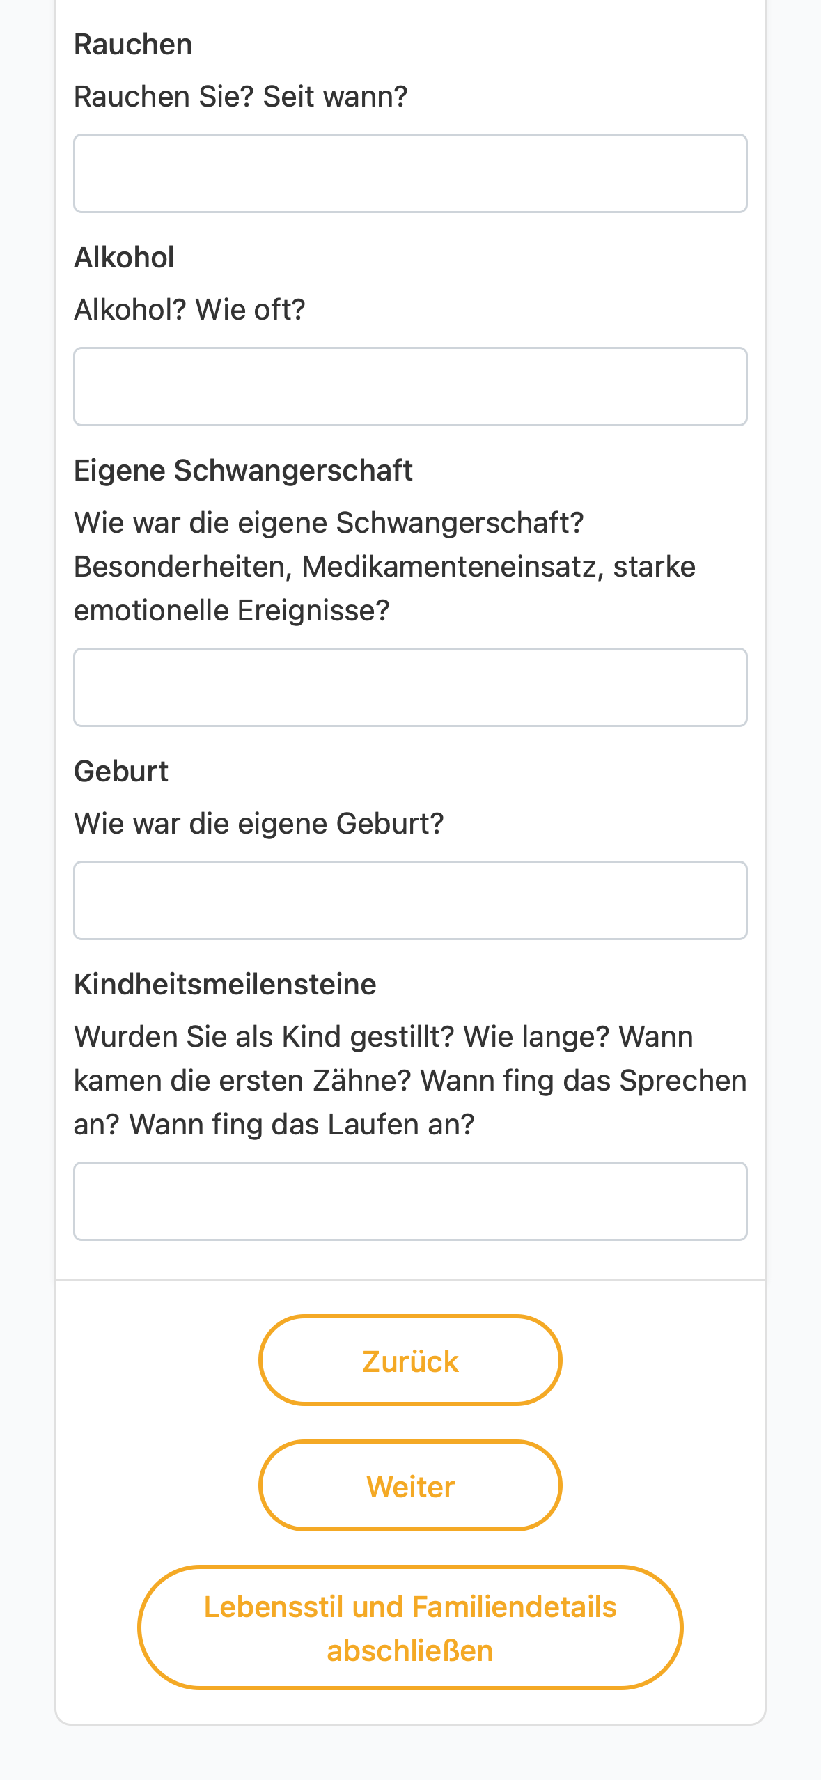Image resolution: width=821 pixels, height=1780 pixels.
Task: Continue with the Weiter button
Action: click(x=410, y=1485)
